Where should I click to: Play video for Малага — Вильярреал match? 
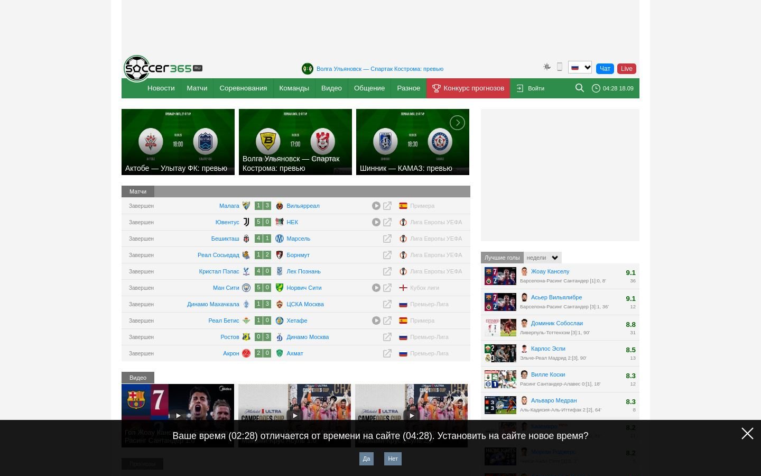click(x=376, y=206)
